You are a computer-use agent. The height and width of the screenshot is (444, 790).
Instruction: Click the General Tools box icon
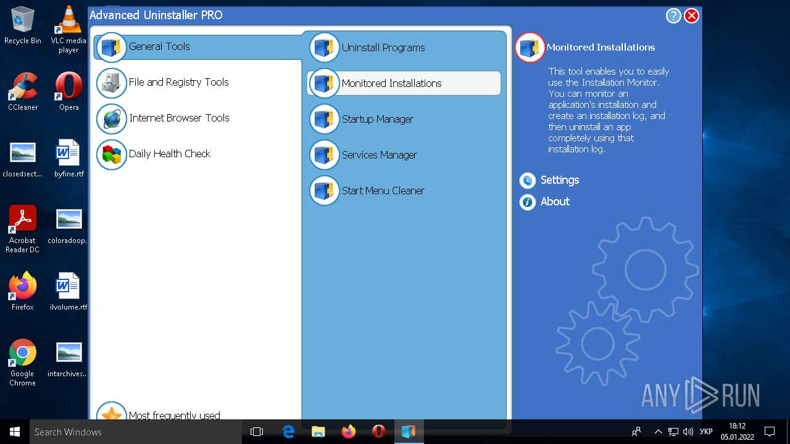(112, 47)
